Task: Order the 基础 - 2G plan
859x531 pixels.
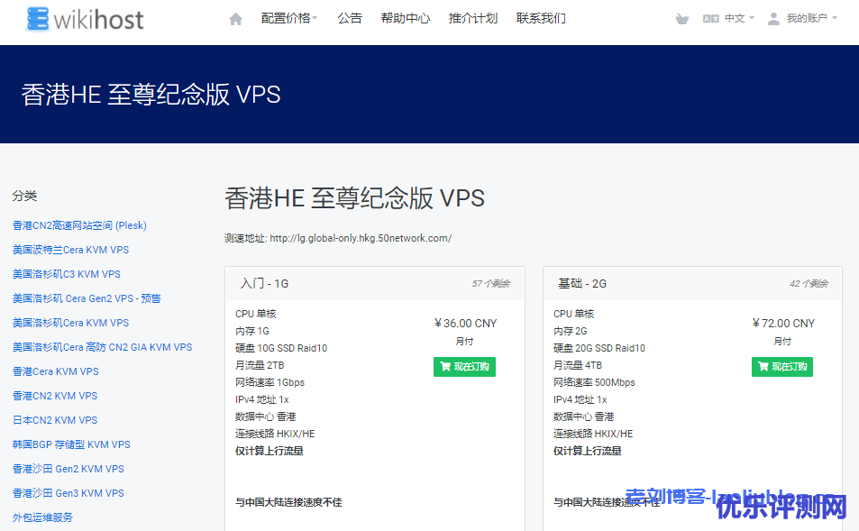Action: pyautogui.click(x=782, y=367)
